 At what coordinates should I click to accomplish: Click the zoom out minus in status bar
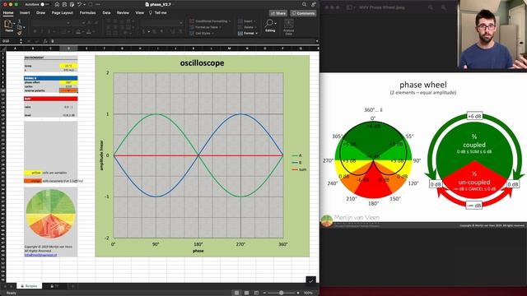[264, 293]
